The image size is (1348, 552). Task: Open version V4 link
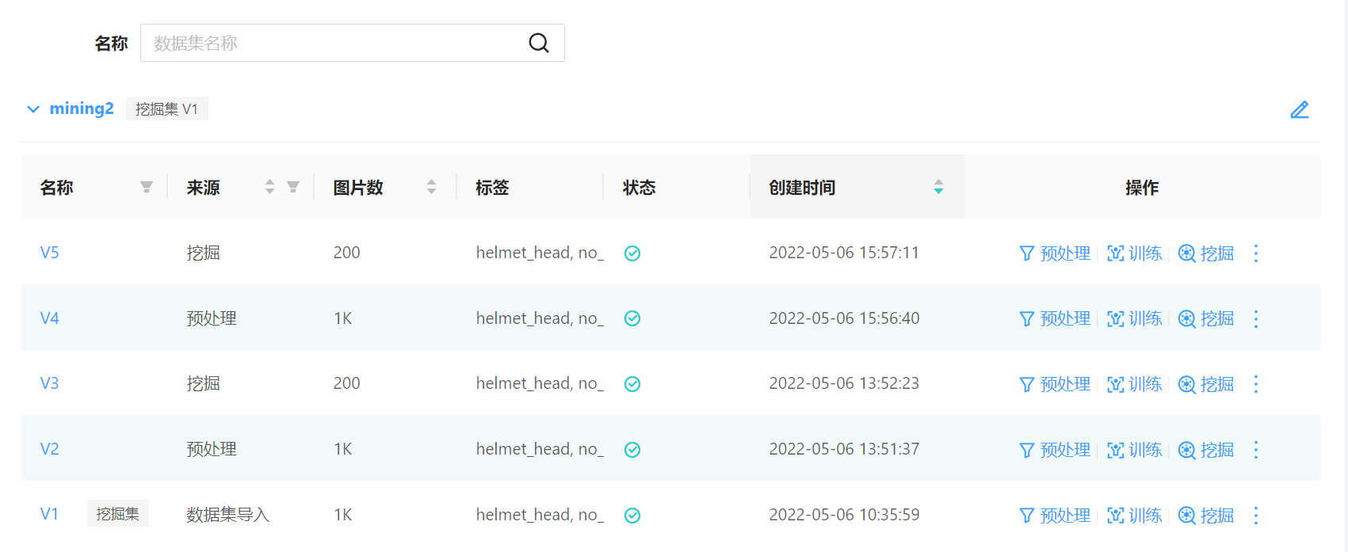tap(50, 318)
